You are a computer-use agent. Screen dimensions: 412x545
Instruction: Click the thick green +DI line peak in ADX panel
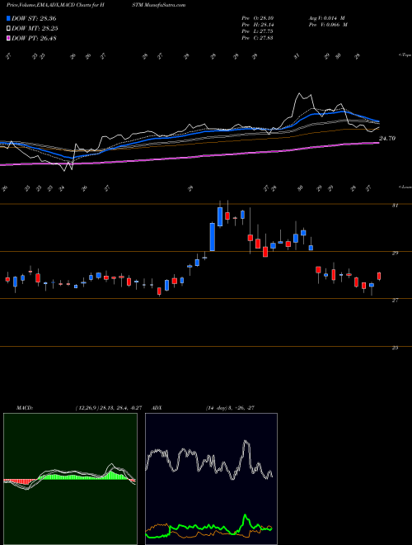246,516
